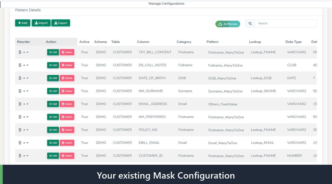Delete the NM_PREFERRED row
The image size is (332, 184).
(67, 117)
